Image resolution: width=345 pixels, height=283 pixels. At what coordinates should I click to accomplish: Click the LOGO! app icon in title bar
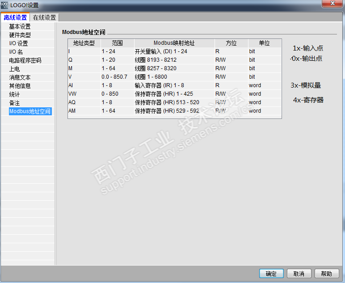(x=4, y=5)
